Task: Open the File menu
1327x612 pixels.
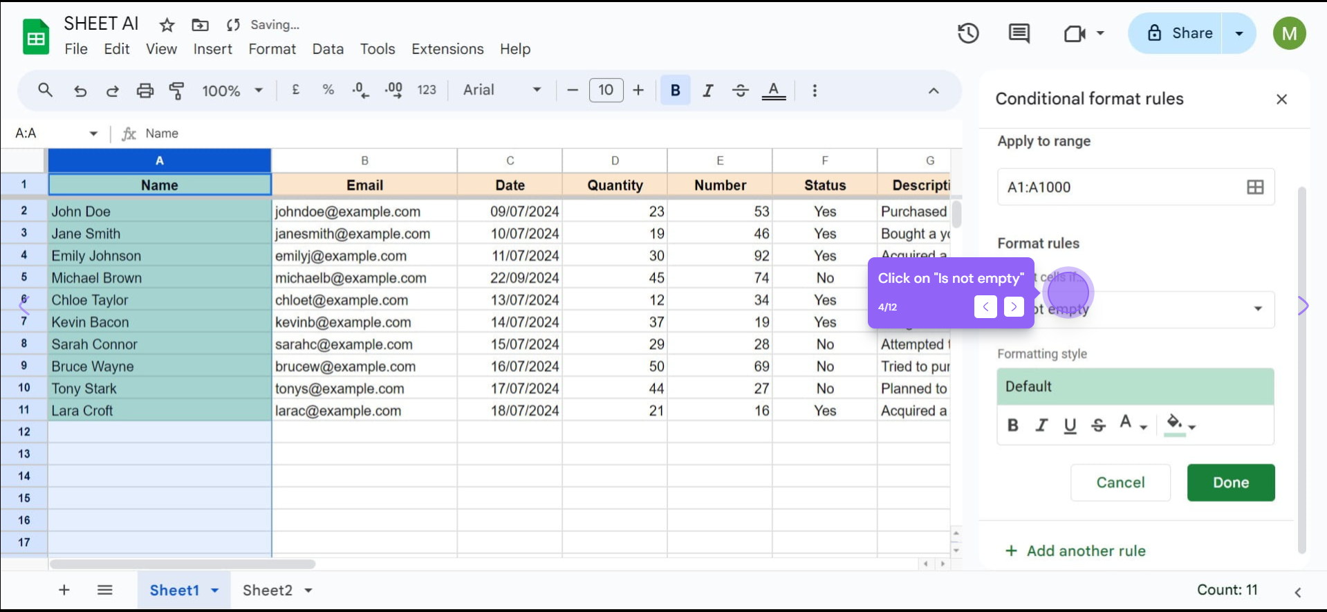Action: pyautogui.click(x=76, y=49)
